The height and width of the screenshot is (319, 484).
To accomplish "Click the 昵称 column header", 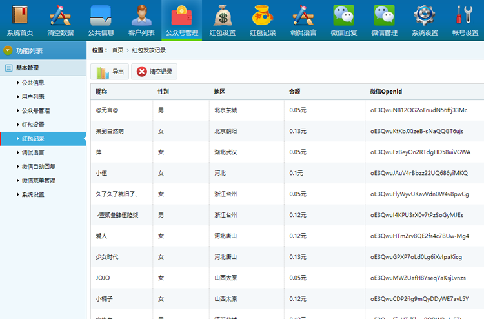I will [101, 92].
